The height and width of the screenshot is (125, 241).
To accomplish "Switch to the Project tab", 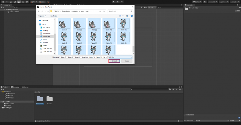I will click(x=5, y=87).
